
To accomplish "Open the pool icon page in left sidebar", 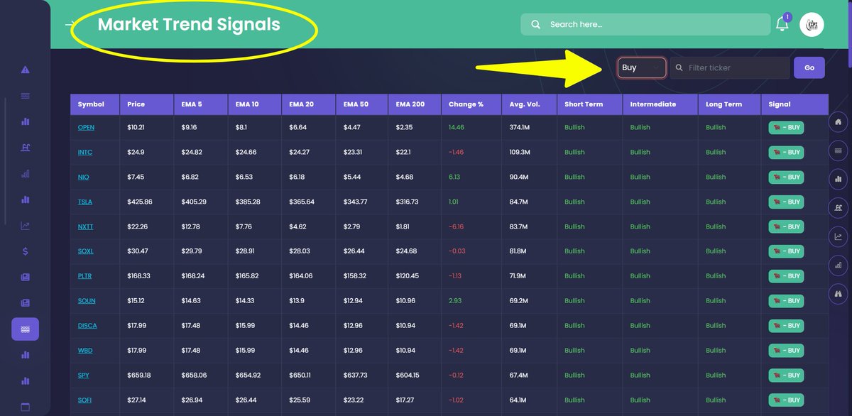I will click(25, 148).
